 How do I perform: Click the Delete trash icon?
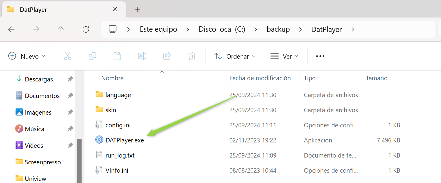pyautogui.click(x=192, y=56)
